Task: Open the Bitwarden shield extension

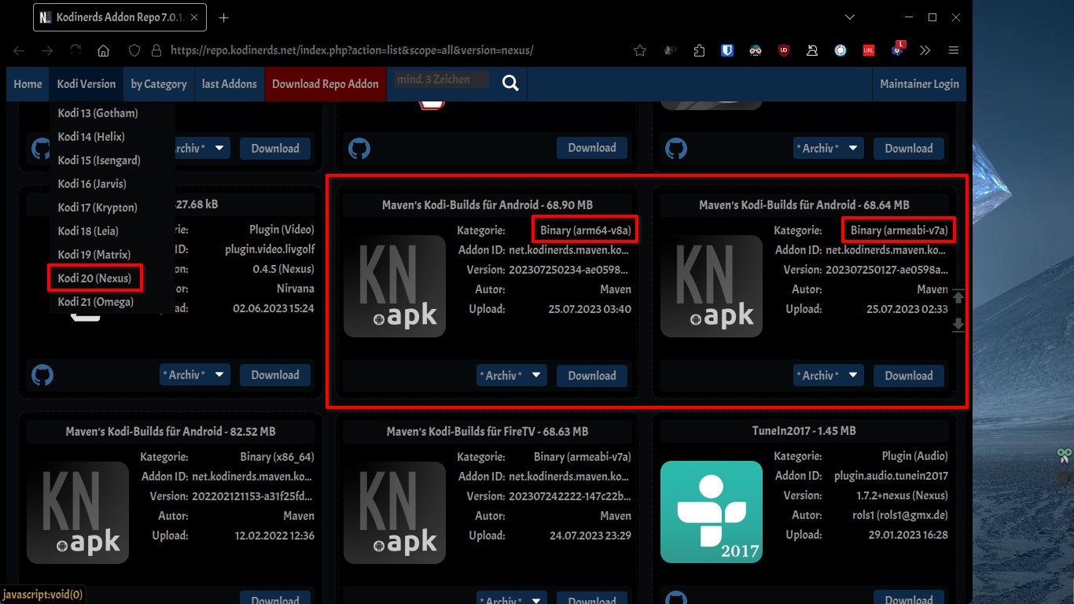Action: tap(728, 50)
